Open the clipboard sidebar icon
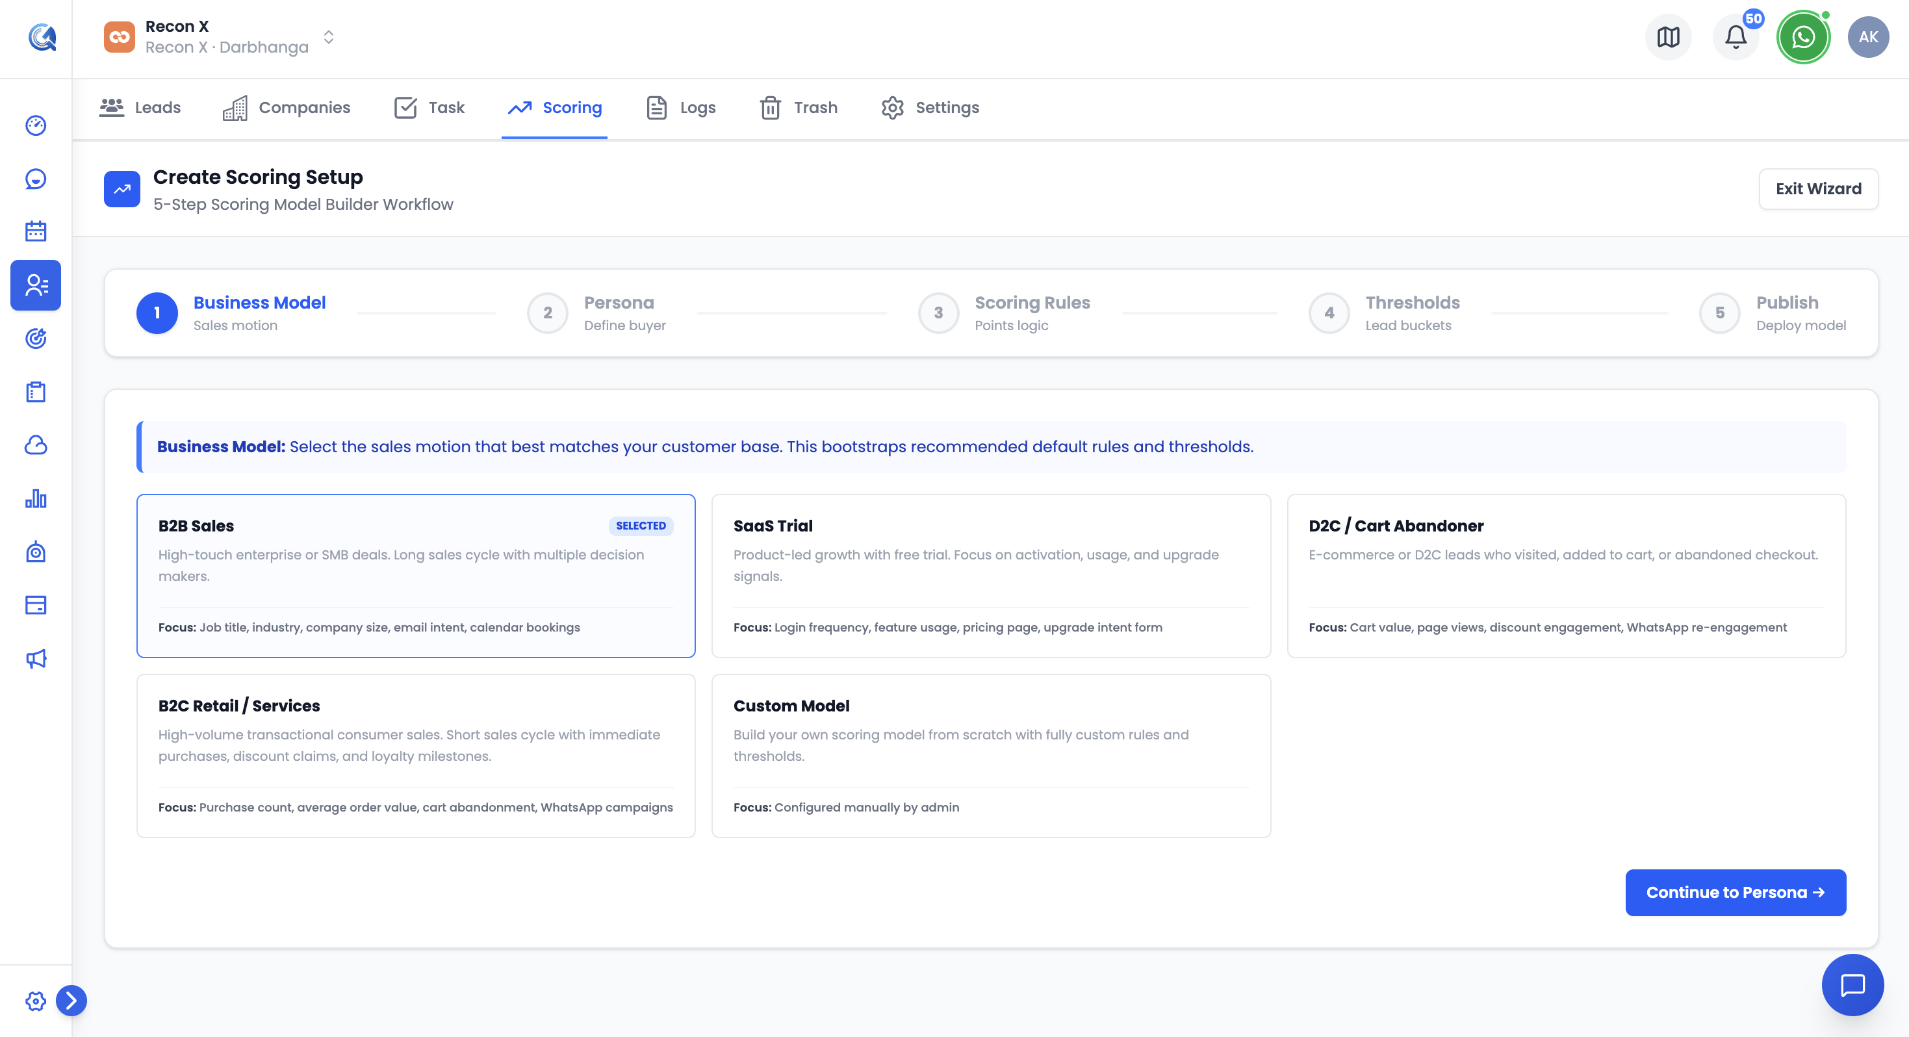Viewport: 1909px width, 1037px height. (x=36, y=391)
